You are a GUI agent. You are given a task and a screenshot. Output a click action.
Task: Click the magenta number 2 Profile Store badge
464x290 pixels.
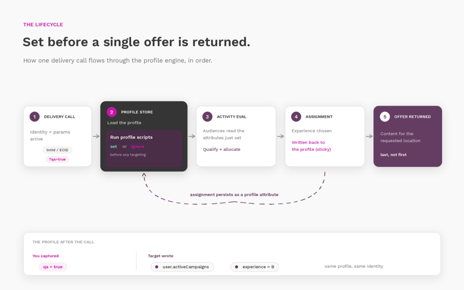coord(111,112)
